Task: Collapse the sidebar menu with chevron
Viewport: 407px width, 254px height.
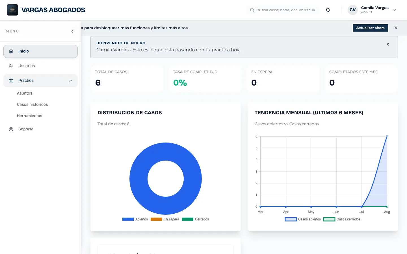Action: [72, 31]
